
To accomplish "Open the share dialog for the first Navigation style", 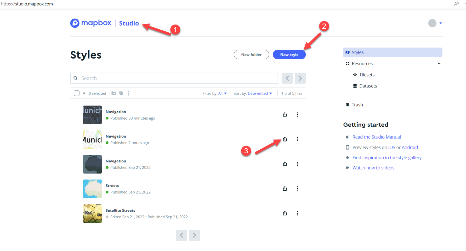I will [x=285, y=114].
